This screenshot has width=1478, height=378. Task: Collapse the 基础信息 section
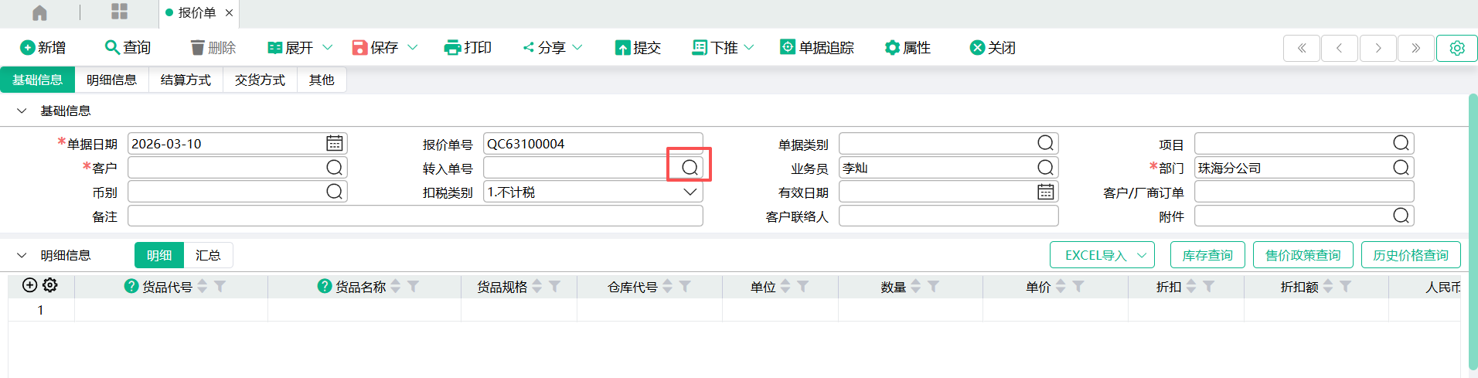pos(22,111)
